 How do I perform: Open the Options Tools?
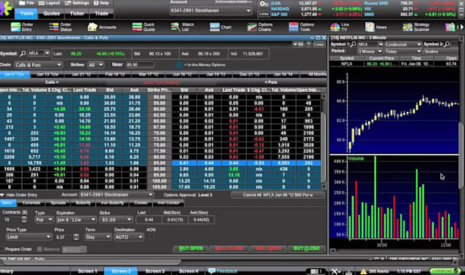coord(302,27)
